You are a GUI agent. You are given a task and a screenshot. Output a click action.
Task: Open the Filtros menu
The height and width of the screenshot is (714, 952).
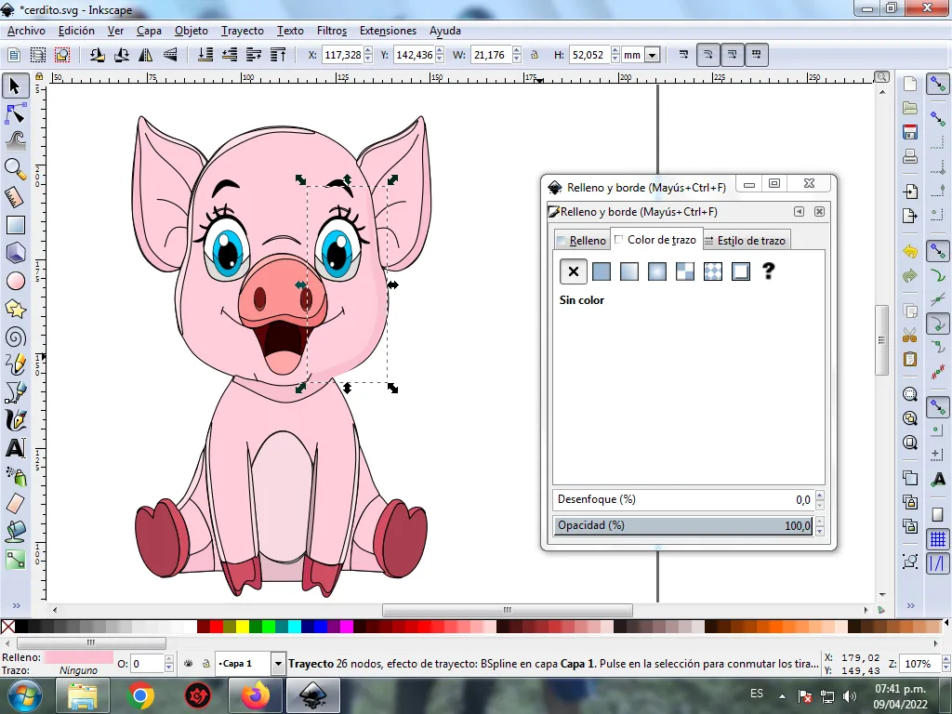point(332,31)
